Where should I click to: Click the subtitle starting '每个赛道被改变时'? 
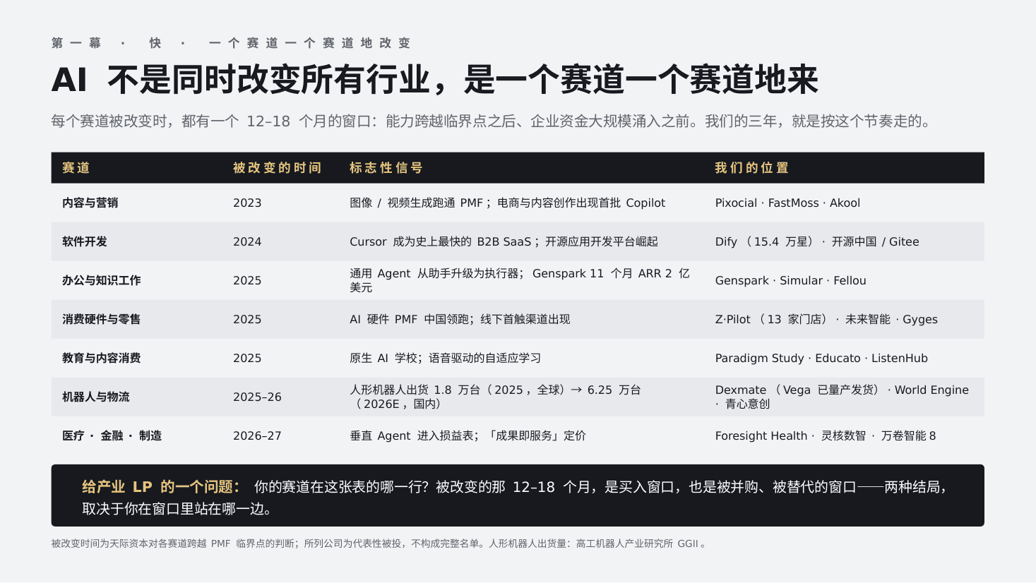(x=493, y=121)
